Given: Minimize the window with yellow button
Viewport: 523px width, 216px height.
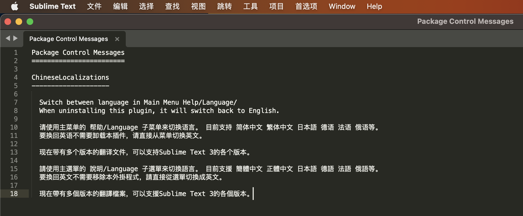Looking at the screenshot, I should pyautogui.click(x=19, y=22).
